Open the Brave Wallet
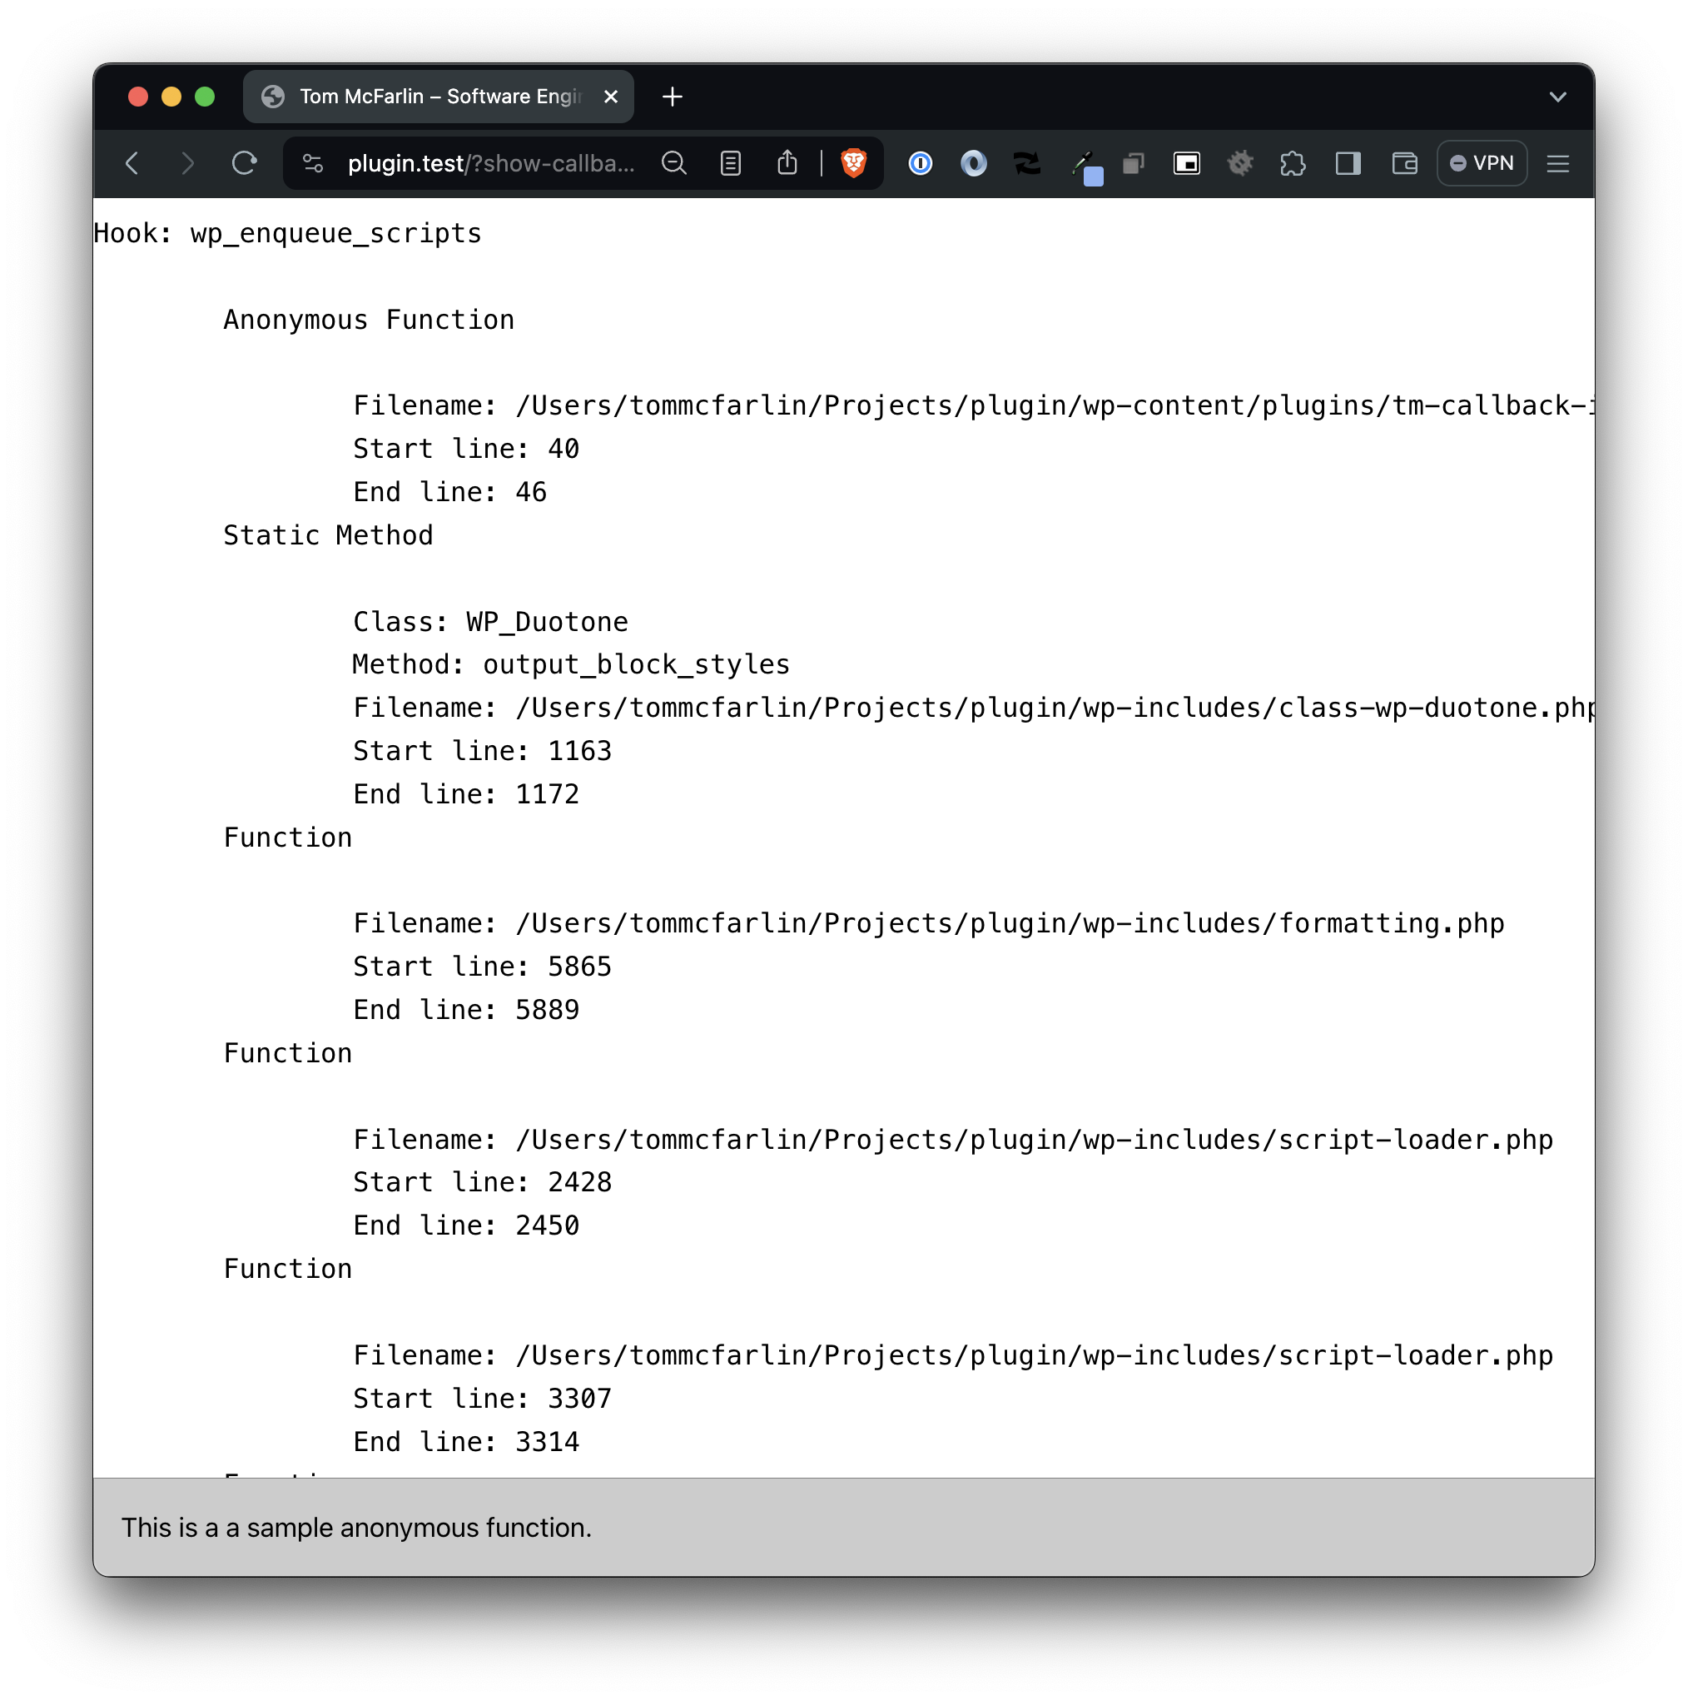 pyautogui.click(x=1405, y=163)
